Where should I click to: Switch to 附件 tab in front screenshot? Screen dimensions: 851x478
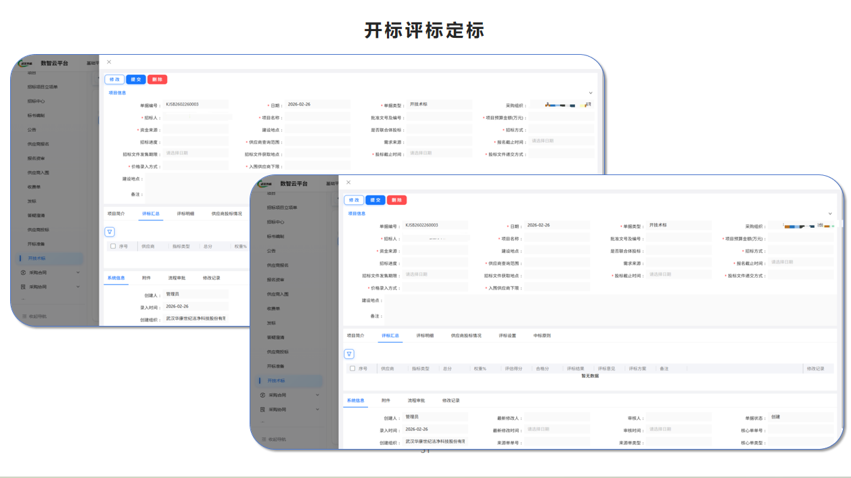pos(386,400)
